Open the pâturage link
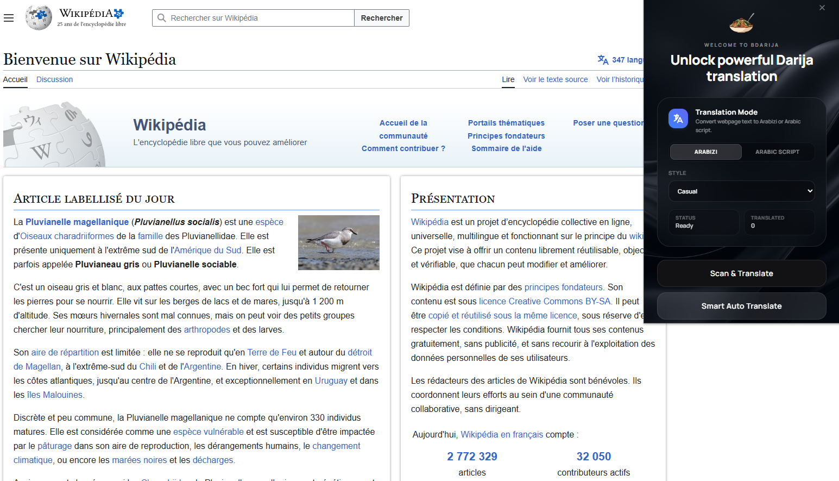The width and height of the screenshot is (839, 481). 55,446
